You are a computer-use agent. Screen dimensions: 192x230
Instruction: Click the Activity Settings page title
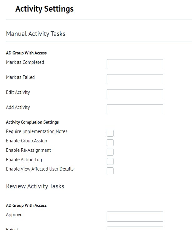click(x=44, y=9)
